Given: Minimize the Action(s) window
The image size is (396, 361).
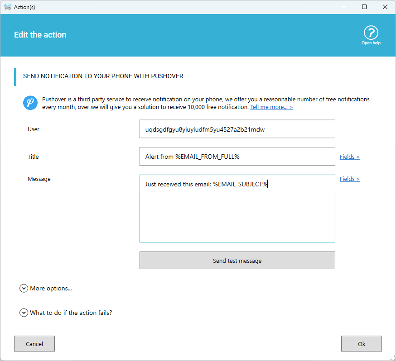Looking at the screenshot, I should 344,7.
